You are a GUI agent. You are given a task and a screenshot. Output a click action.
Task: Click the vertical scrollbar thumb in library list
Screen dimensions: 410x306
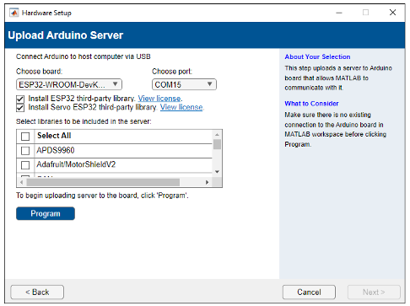click(217, 144)
